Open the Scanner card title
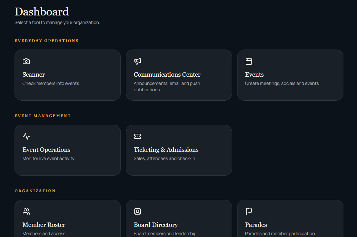Viewport: 357px width, 237px height. pos(34,74)
